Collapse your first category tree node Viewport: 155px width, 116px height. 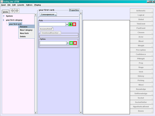point(4,20)
